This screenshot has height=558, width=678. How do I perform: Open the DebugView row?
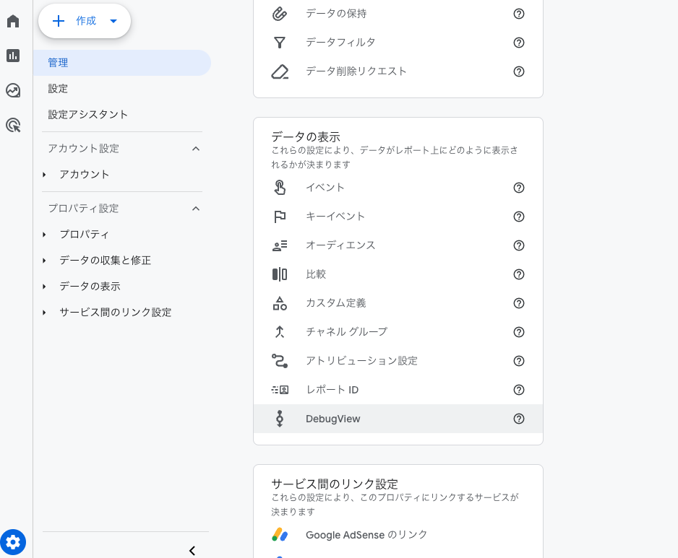(x=398, y=419)
